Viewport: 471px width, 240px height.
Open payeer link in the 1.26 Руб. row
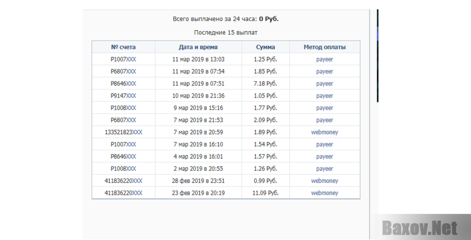pos(325,169)
